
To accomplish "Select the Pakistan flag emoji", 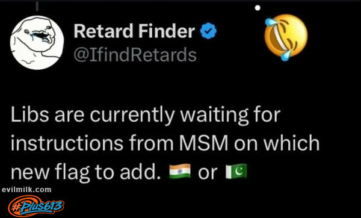I will pos(236,172).
